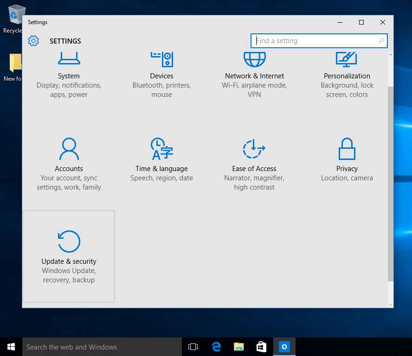
Task: Click inside the Find a setting search box
Action: click(x=315, y=41)
